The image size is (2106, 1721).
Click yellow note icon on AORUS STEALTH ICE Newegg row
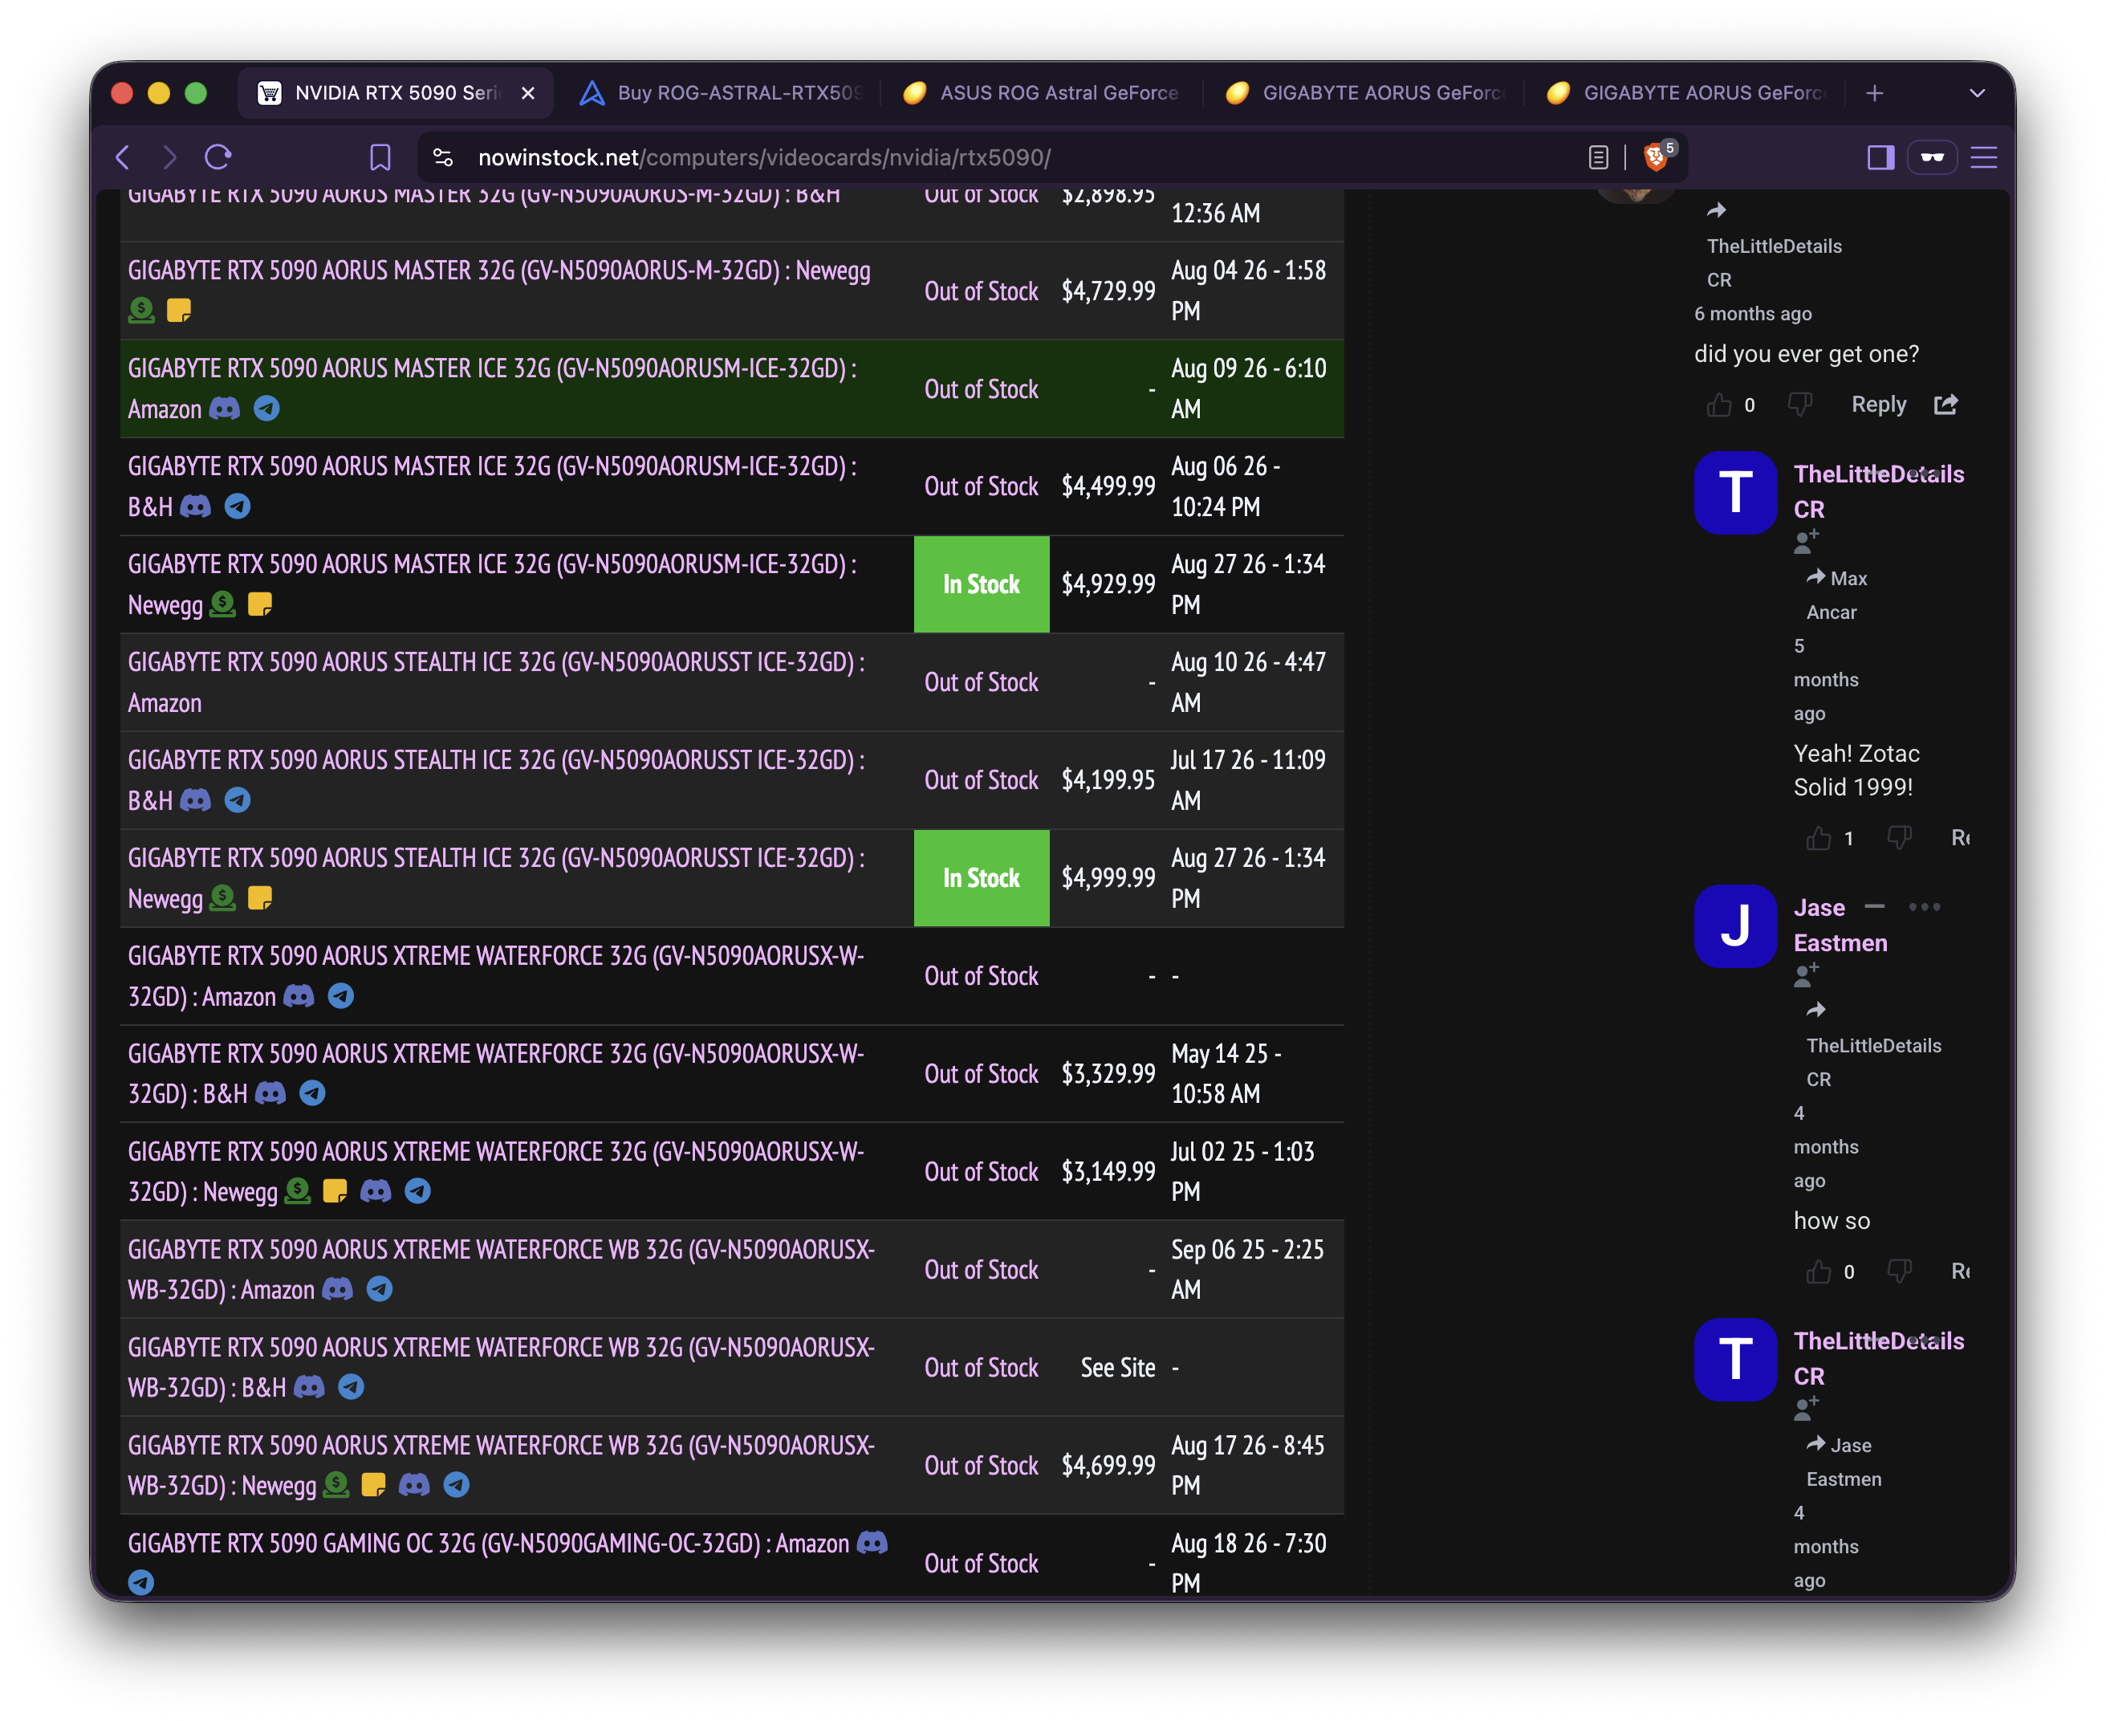pos(260,898)
